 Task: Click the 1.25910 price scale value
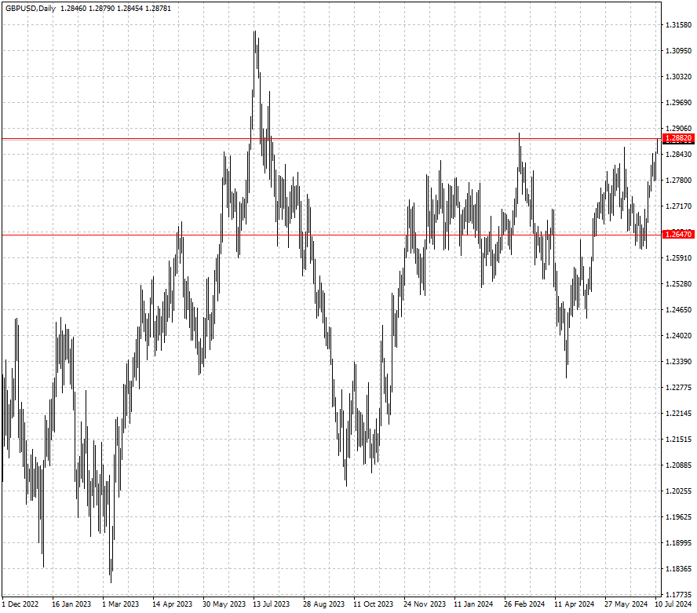coord(678,257)
